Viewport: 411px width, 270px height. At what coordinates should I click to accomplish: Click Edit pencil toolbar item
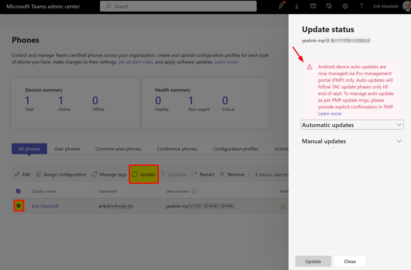click(22, 175)
